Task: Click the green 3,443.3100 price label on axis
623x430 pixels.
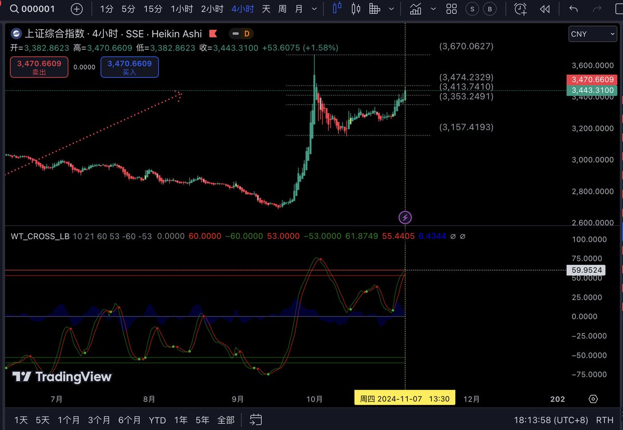Action: 592,90
